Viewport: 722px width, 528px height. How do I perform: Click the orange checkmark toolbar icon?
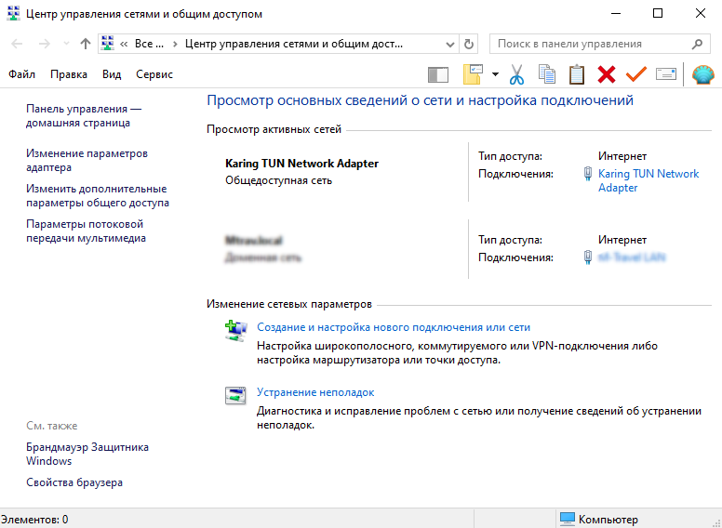(x=635, y=74)
